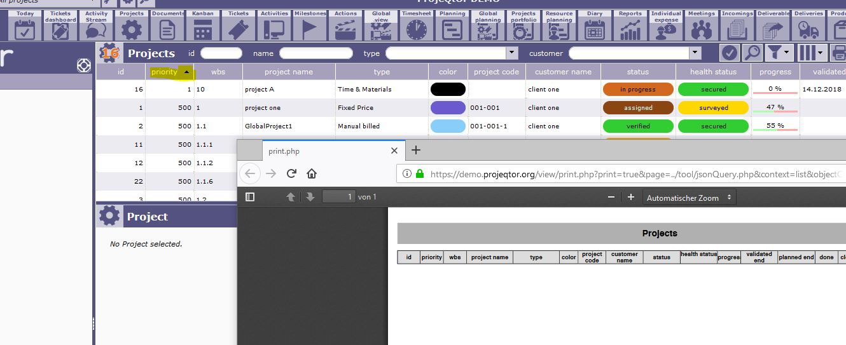Click the name filter input field
Viewport: 846px width, 345px height.
point(316,53)
